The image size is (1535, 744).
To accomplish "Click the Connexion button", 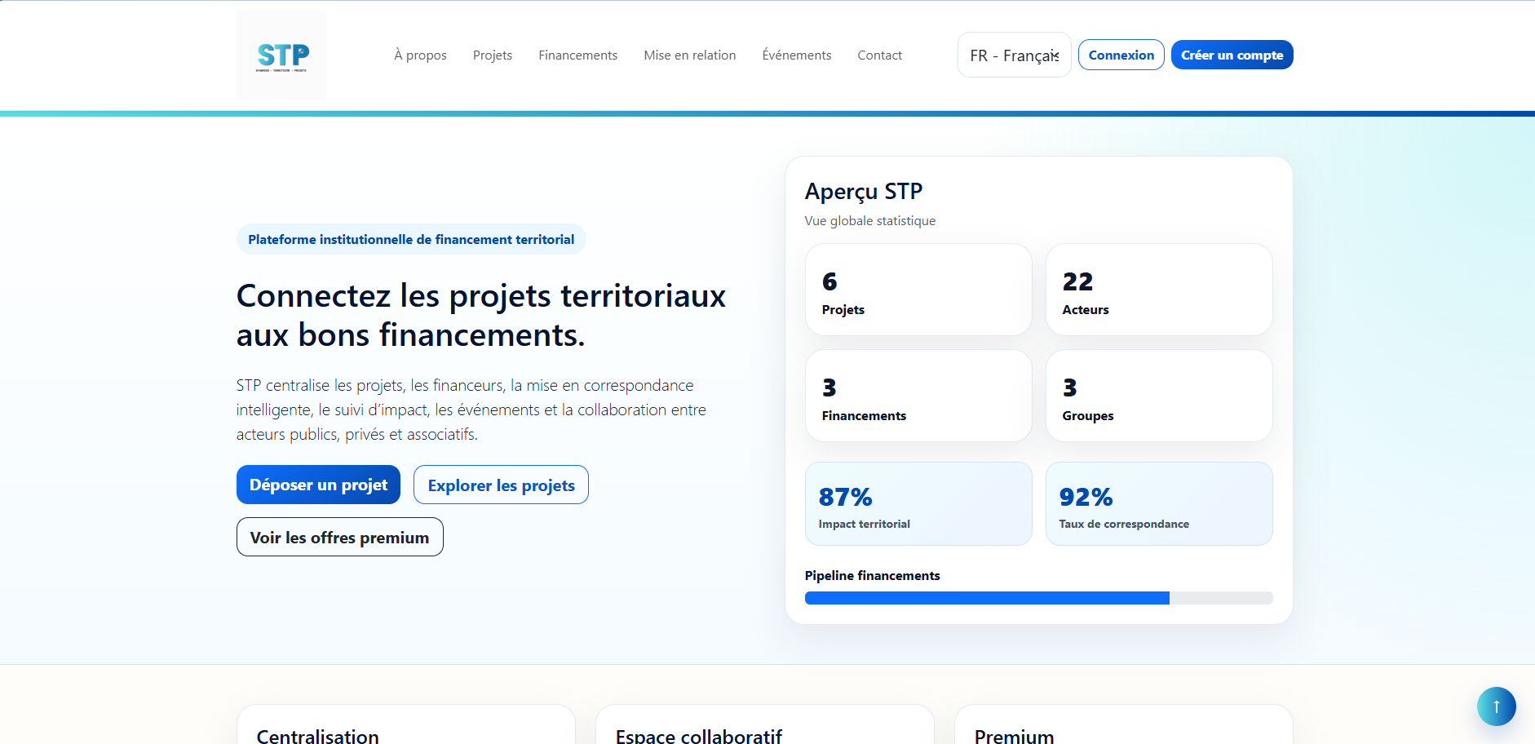I will (1121, 55).
